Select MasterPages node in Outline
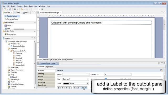Screen dimensions: 168x95 (15, 79)
